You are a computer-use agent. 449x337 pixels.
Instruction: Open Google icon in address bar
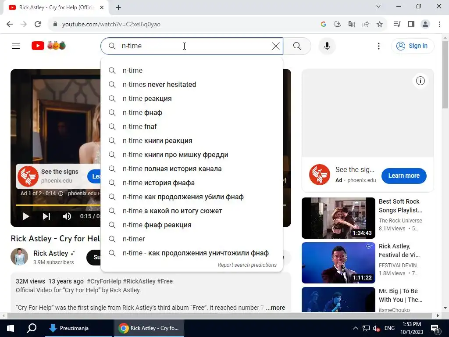pyautogui.click(x=324, y=24)
